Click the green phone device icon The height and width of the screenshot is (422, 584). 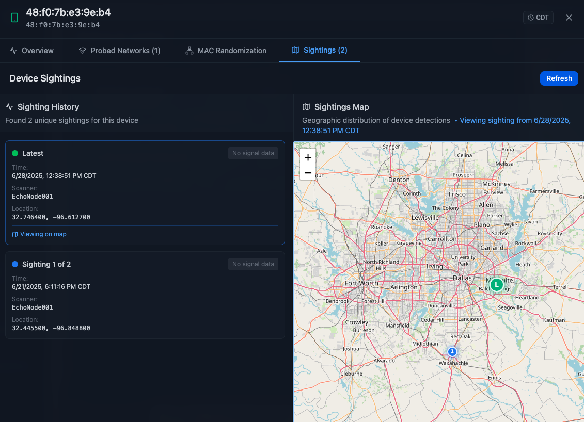(14, 18)
